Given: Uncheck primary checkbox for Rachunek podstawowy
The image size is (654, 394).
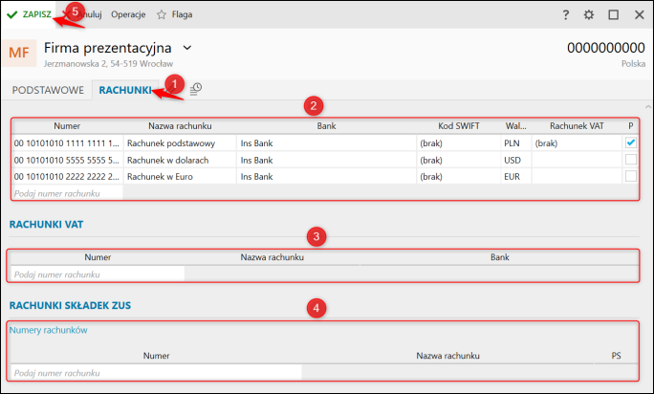Looking at the screenshot, I should [x=630, y=142].
